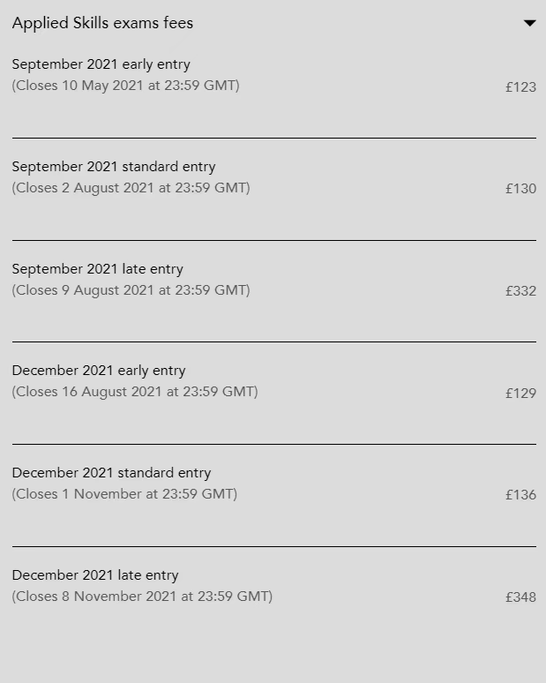Select September 2021 standard entry title
546x683 pixels.
[x=113, y=167]
